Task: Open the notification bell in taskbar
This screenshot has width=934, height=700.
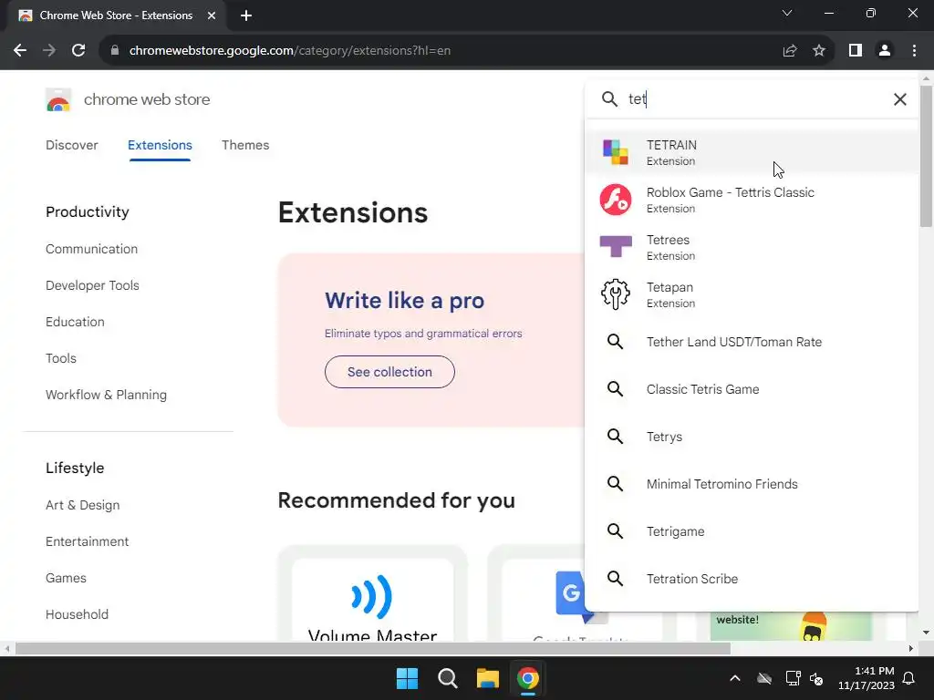Action: [x=909, y=678]
